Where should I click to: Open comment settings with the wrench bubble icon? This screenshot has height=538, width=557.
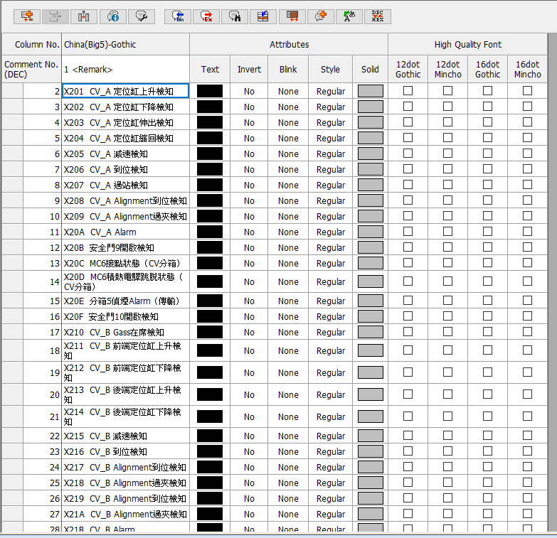pyautogui.click(x=141, y=16)
